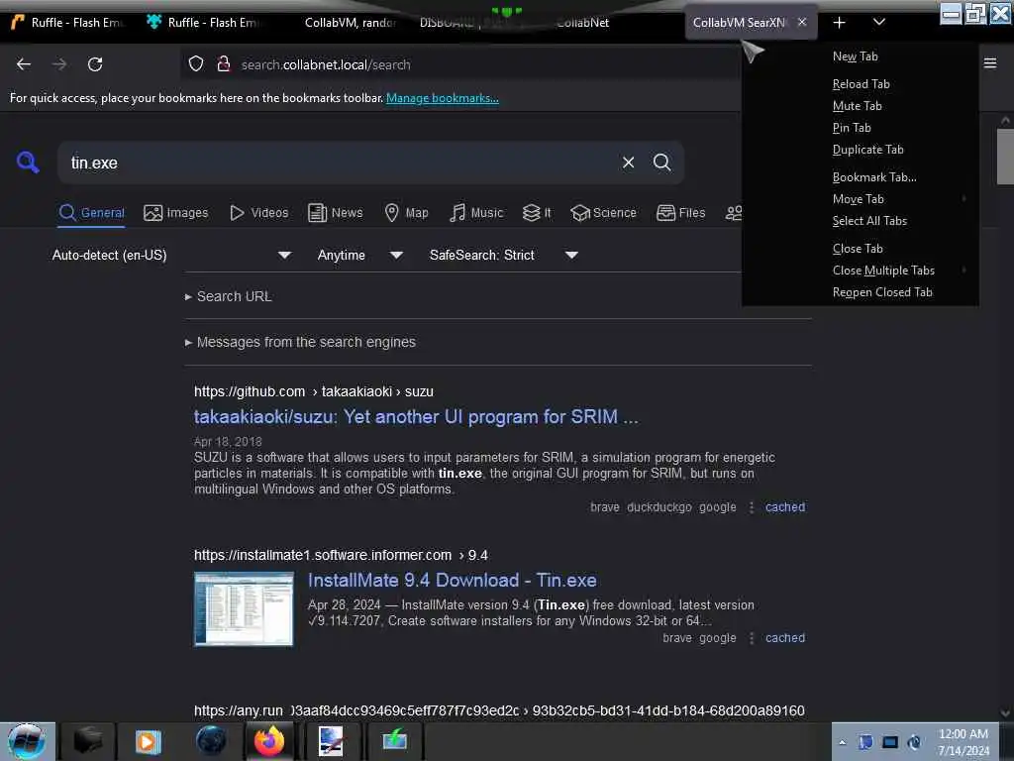Screen dimensions: 1014x761
Task: Open the Auto-detect (en-US) language dropdown
Action: coord(171,255)
